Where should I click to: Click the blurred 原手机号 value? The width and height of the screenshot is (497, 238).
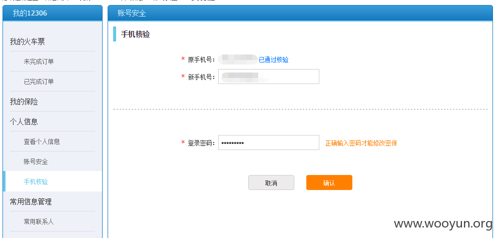pyautogui.click(x=238, y=59)
